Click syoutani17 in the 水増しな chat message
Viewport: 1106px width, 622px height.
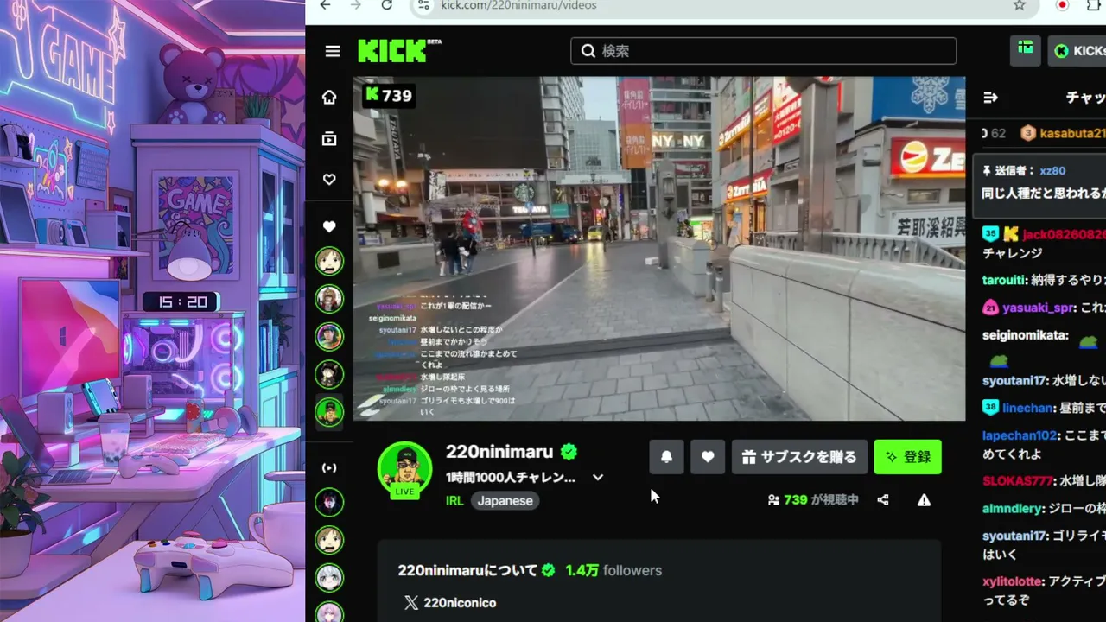tap(1015, 380)
